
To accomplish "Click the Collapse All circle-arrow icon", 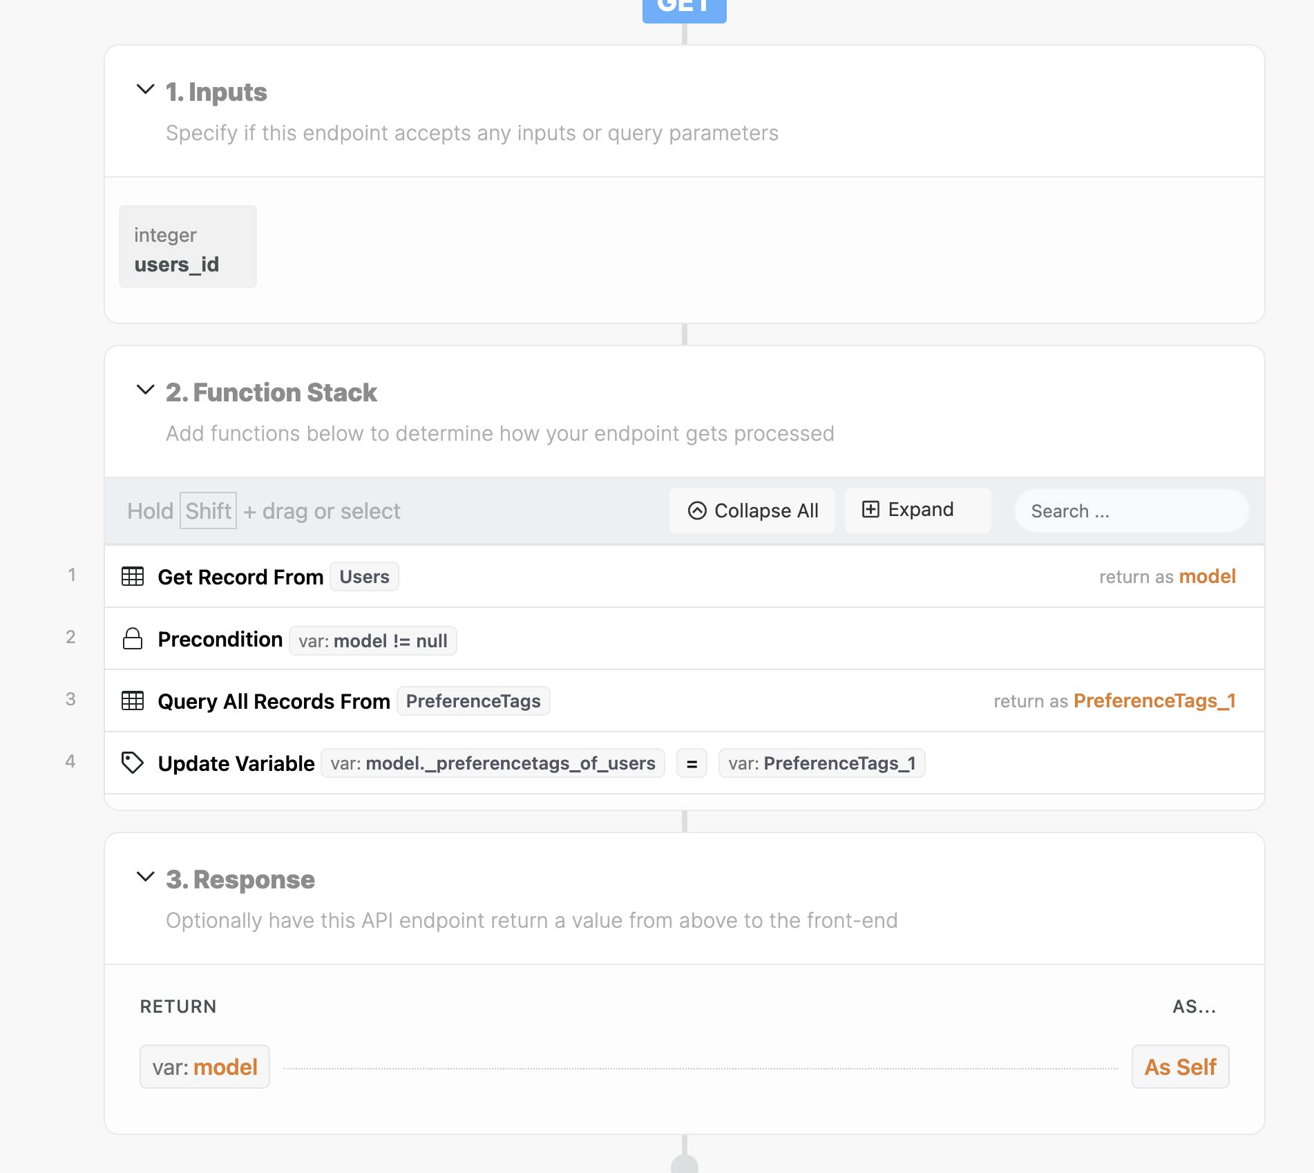I will 697,511.
